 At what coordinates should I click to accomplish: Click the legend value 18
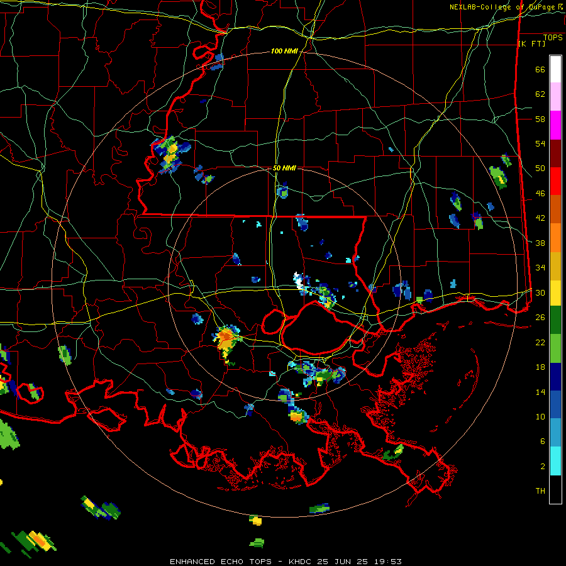(x=540, y=367)
